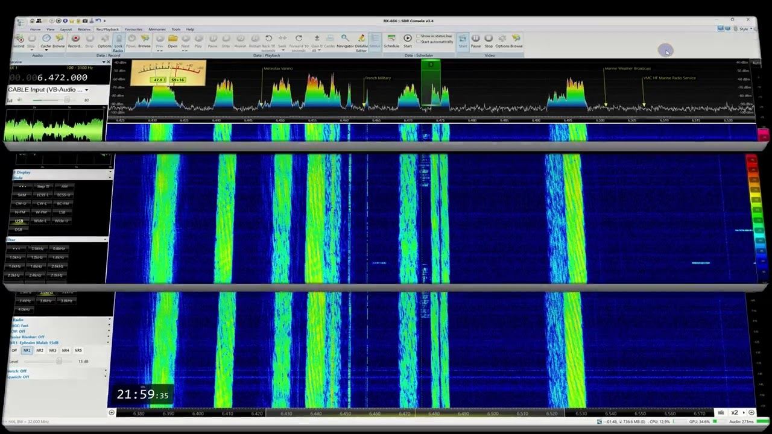Open the Navigator tool
The image size is (772, 434).
click(x=345, y=41)
